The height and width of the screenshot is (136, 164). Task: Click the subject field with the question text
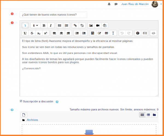(53, 15)
